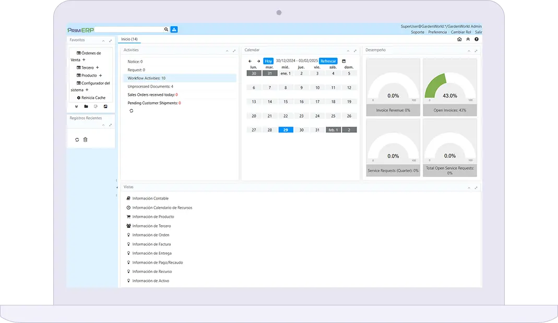This screenshot has height=323, width=558.
Task: Expand all Favoritos tree nodes with double chevron
Action: [x=76, y=106]
